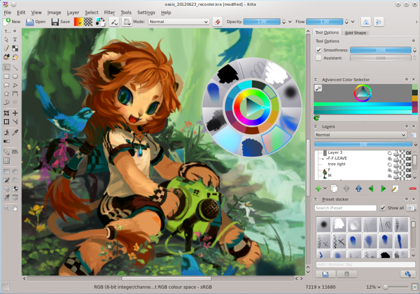The image size is (420, 294).
Task: Select the Text tool in toolbox
Action: [x=15, y=39]
